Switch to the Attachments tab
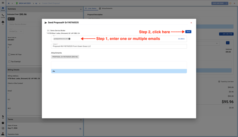This screenshot has height=137, width=238. pos(106,9)
